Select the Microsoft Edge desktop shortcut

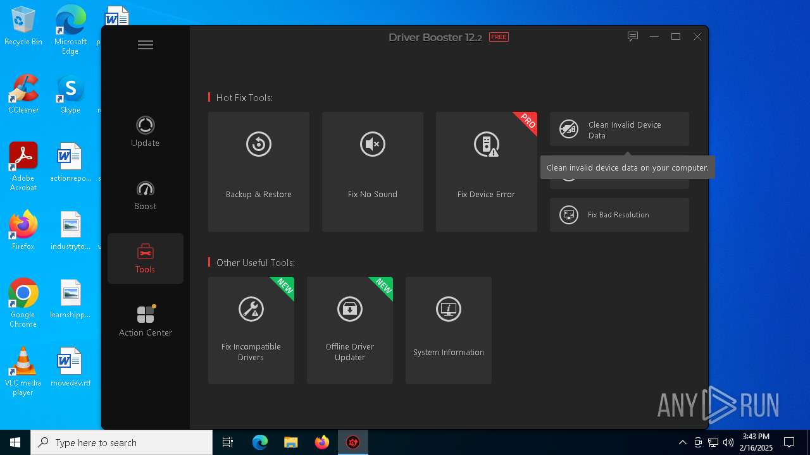pyautogui.click(x=70, y=30)
